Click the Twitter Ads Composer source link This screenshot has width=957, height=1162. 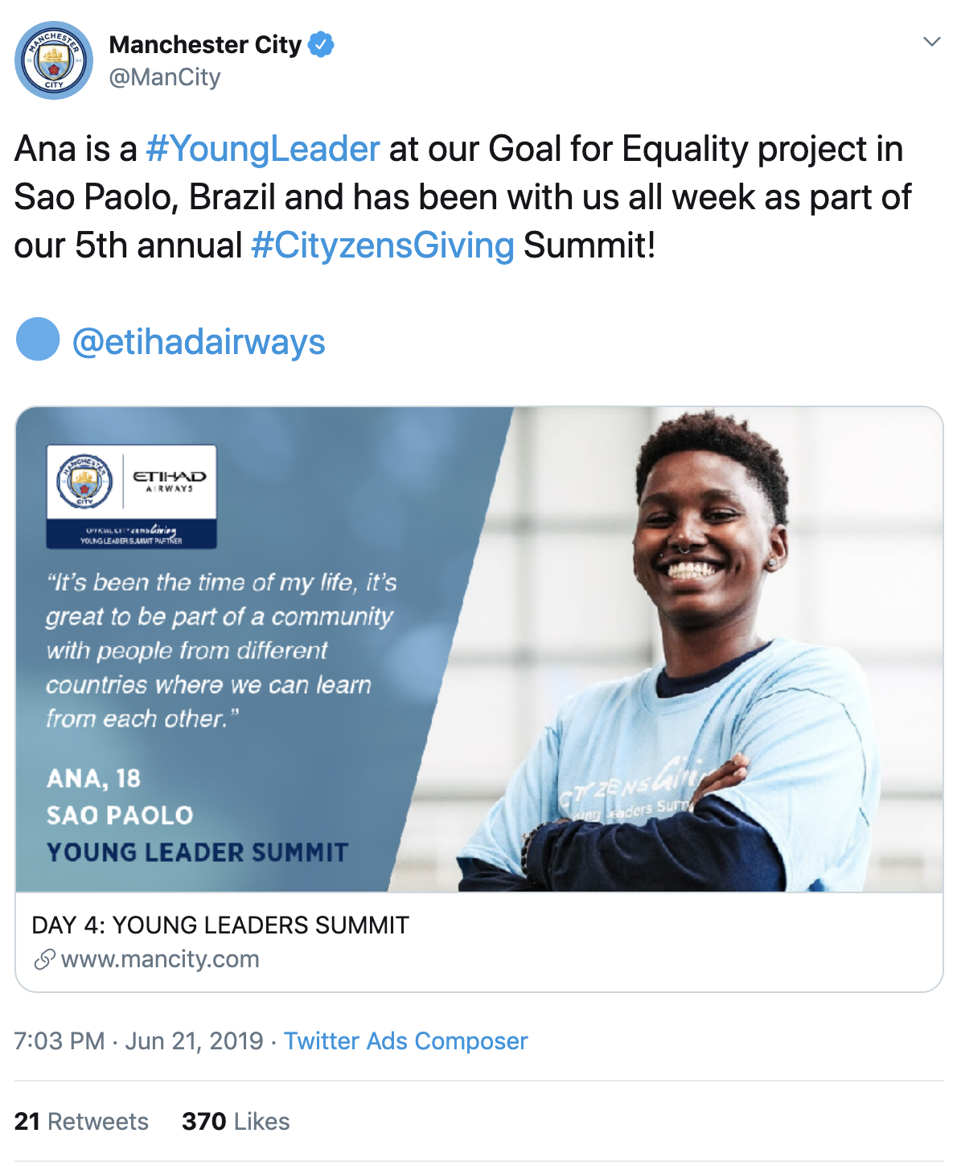tap(405, 1041)
